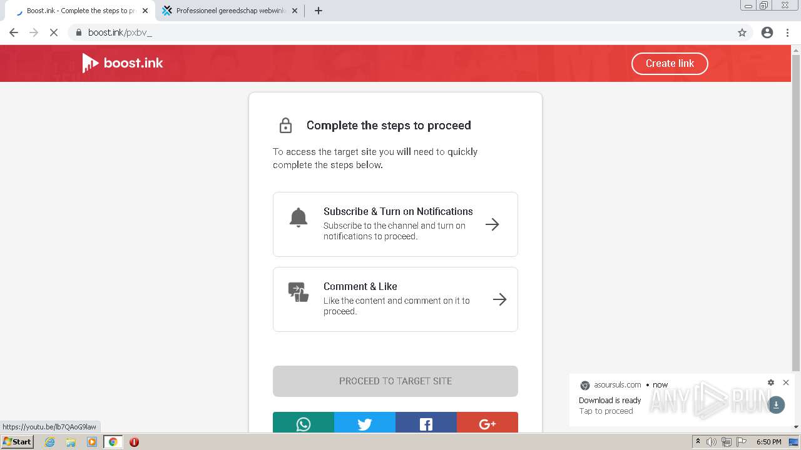Stop page loading with X button
This screenshot has width=801, height=450.
point(54,32)
